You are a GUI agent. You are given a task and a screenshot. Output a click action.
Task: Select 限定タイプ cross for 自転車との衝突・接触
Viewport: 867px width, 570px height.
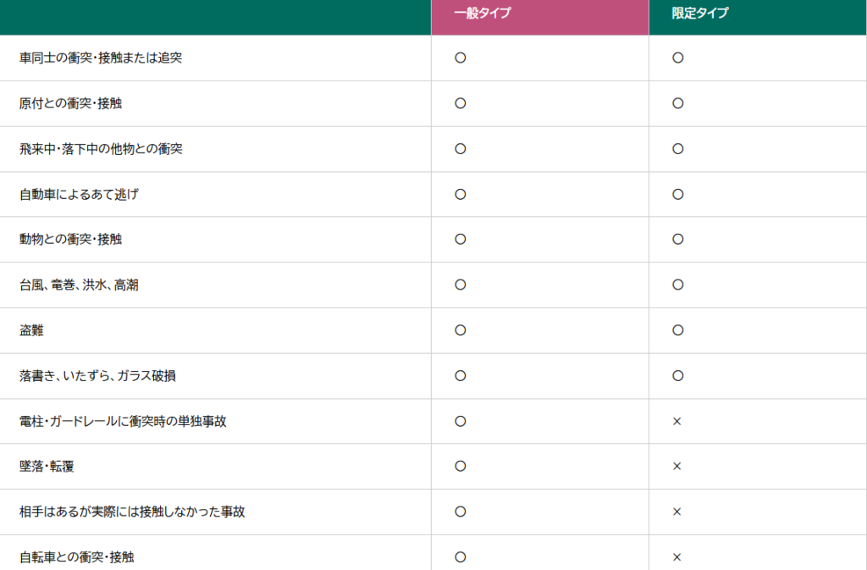point(677,557)
